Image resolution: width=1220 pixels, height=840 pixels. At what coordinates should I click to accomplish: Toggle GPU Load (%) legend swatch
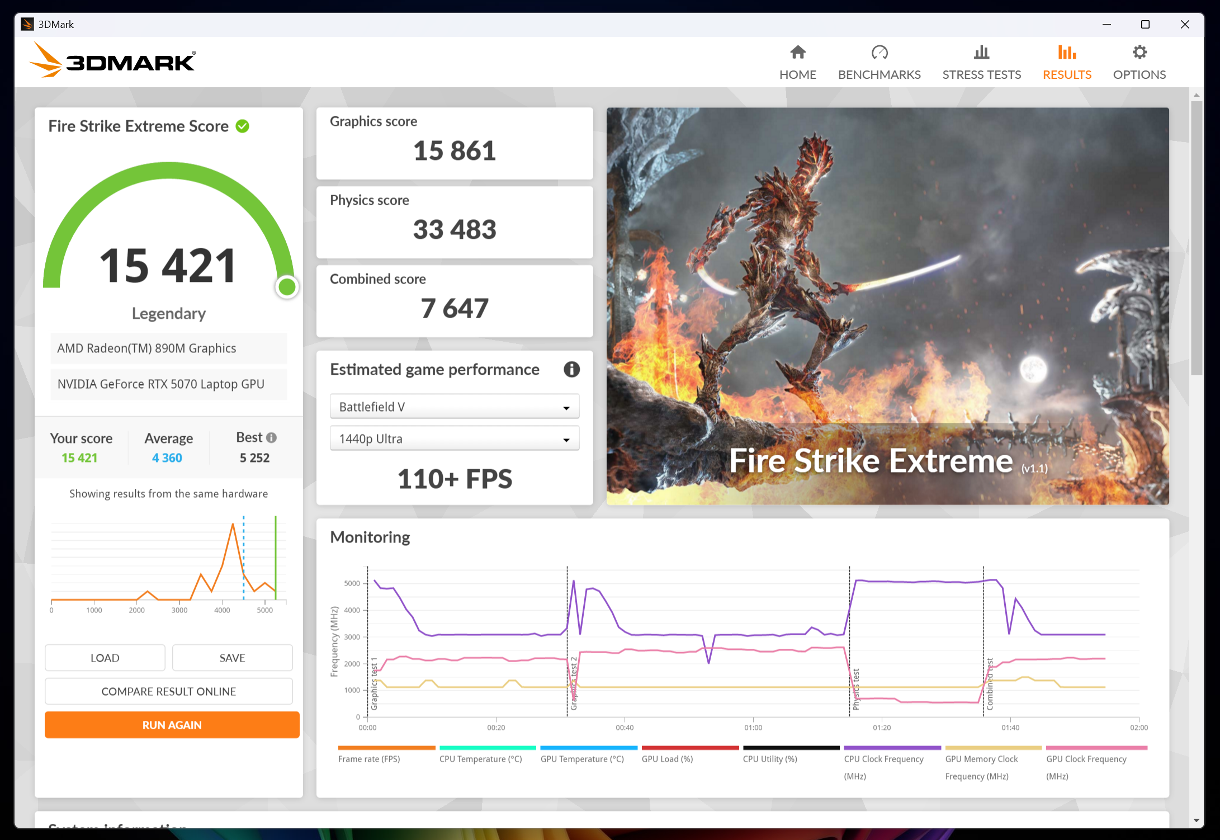point(690,748)
